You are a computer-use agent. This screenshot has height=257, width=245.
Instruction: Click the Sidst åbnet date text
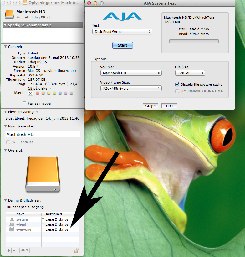(53, 118)
